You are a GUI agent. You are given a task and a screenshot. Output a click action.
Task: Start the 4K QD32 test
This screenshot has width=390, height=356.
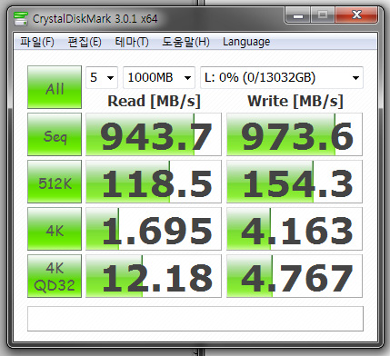click(55, 276)
